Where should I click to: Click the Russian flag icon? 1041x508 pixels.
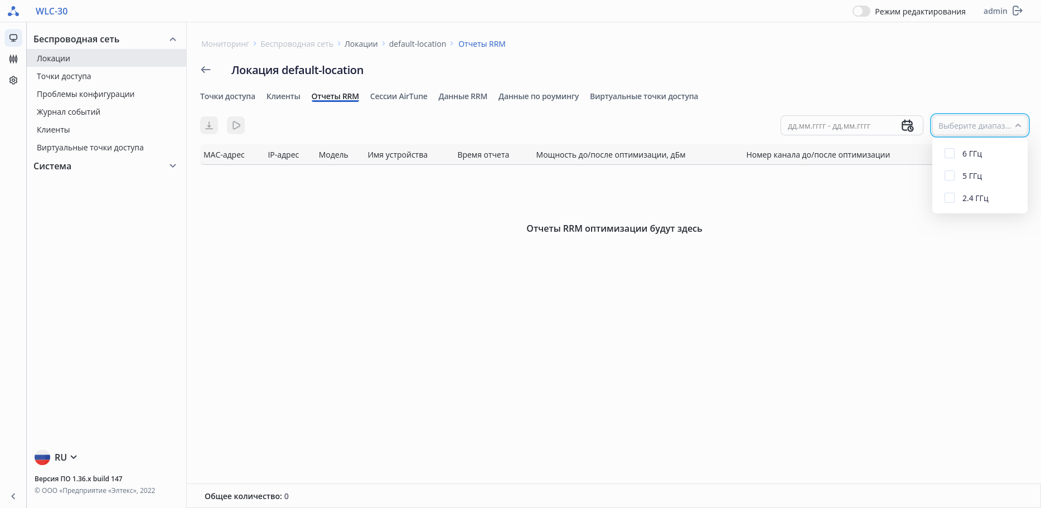(x=42, y=457)
